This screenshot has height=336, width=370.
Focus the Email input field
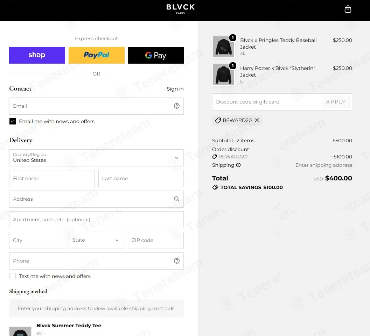click(x=96, y=106)
